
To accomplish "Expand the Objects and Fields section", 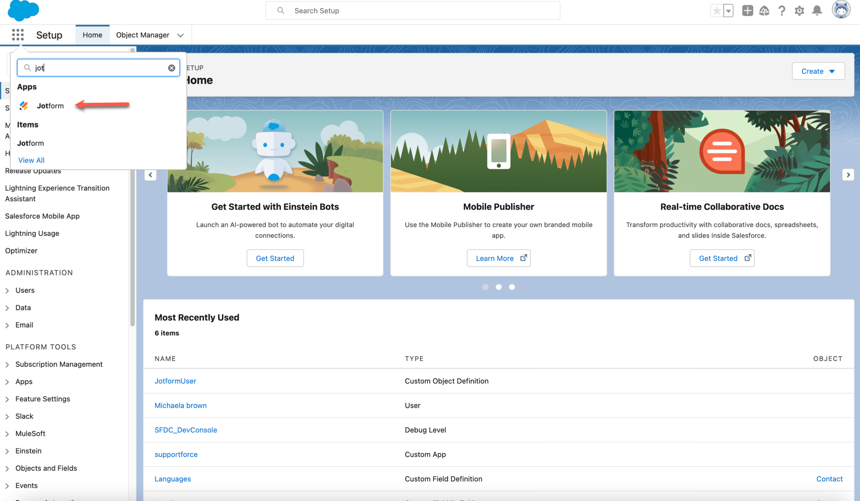I will (7, 468).
